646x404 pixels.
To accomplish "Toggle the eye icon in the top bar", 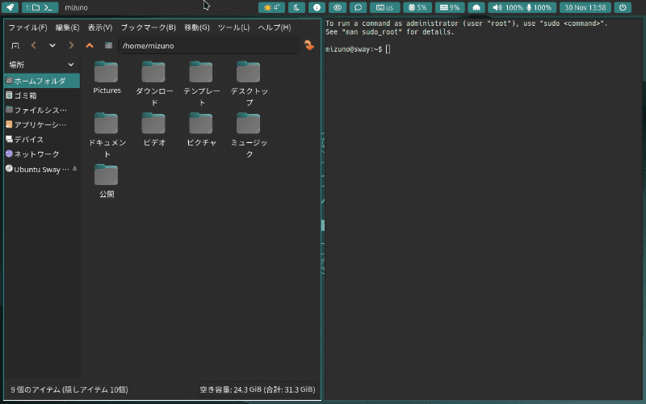I will click(x=338, y=7).
